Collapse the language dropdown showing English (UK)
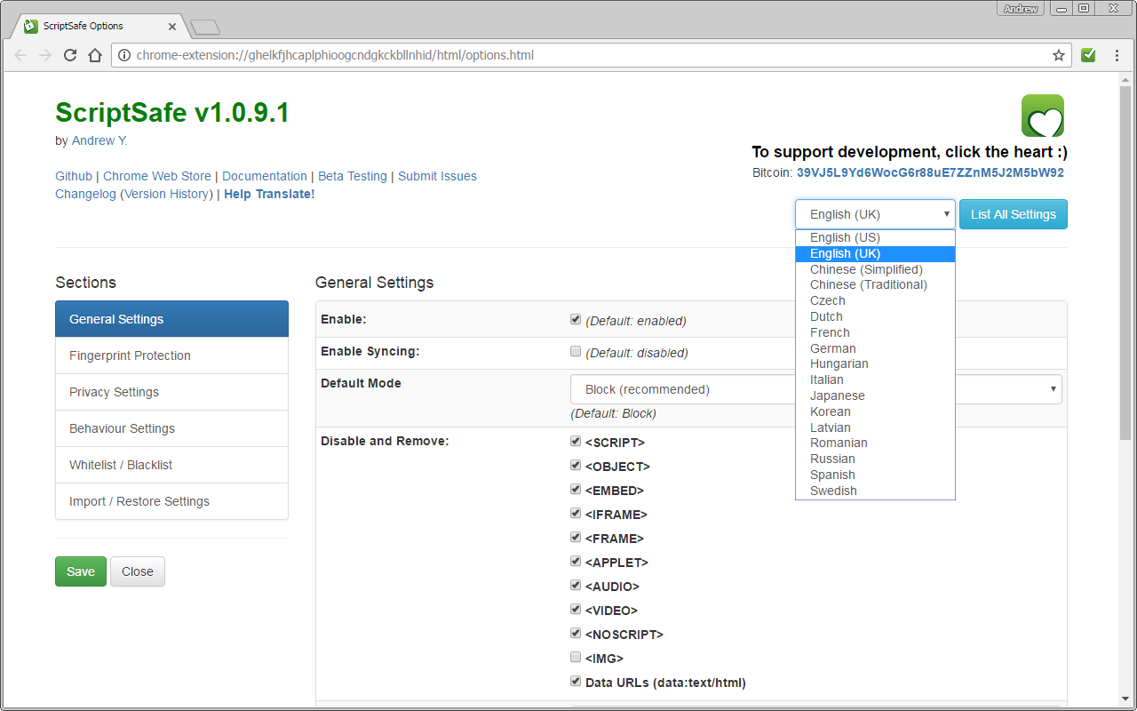This screenshot has height=711, width=1137. coord(875,214)
